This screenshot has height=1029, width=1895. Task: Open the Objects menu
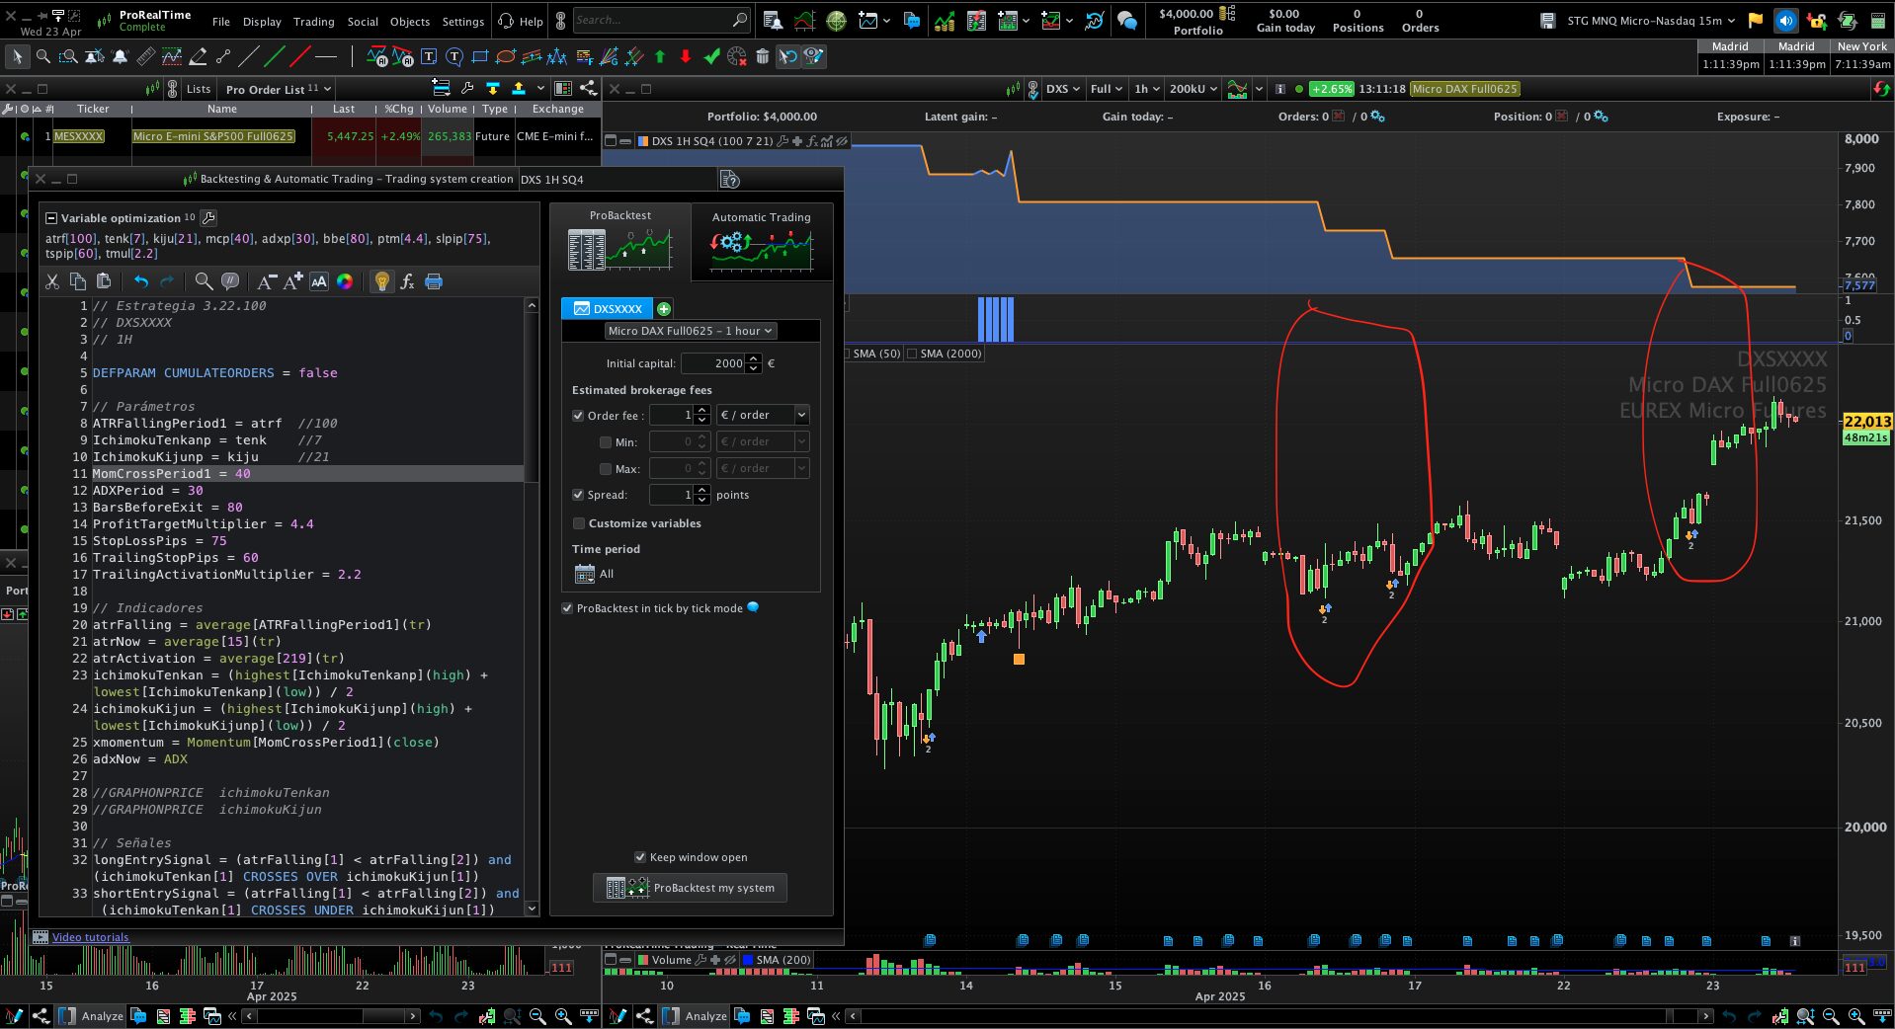click(410, 22)
